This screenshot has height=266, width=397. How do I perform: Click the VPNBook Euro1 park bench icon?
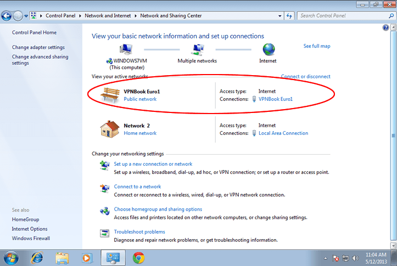click(110, 95)
